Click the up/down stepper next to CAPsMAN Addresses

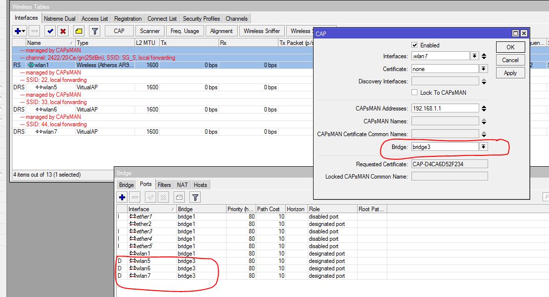(x=484, y=109)
